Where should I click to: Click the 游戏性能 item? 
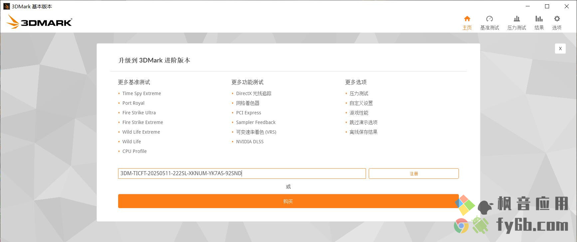(359, 113)
